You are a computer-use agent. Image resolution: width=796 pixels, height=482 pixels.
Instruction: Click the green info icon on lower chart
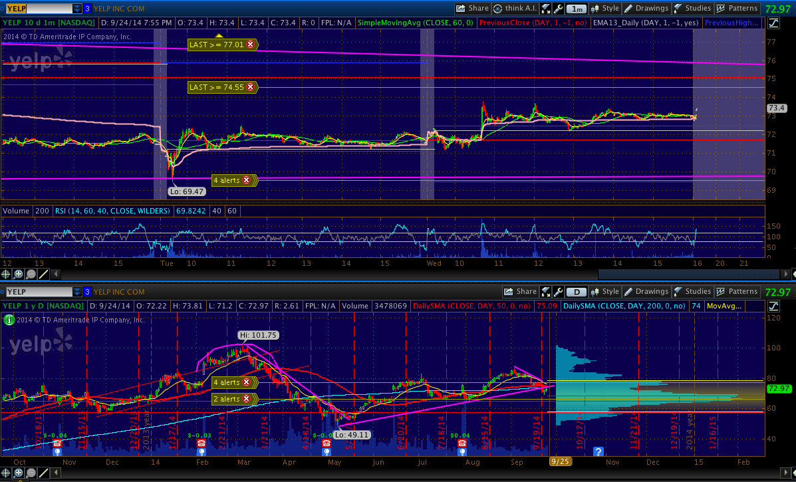pyautogui.click(x=9, y=320)
